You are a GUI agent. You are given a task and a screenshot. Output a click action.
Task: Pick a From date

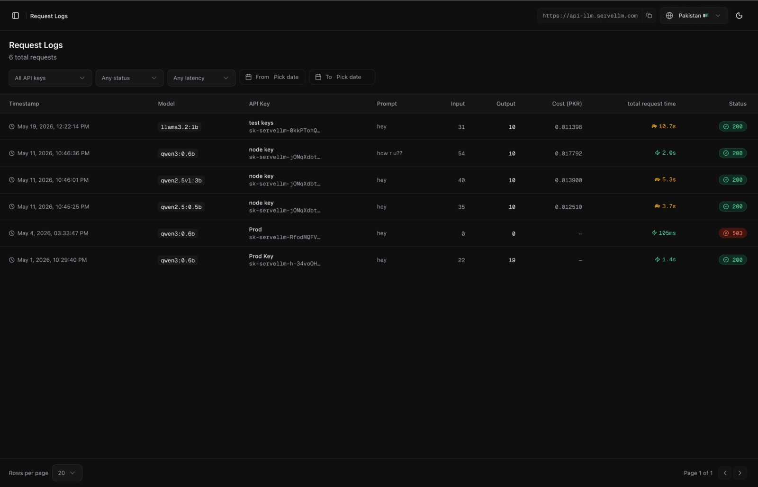(272, 77)
